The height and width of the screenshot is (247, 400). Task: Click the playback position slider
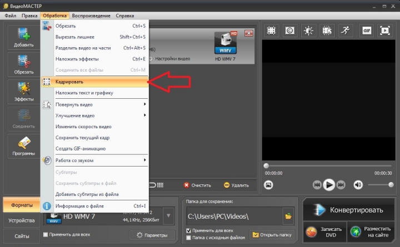[328, 165]
